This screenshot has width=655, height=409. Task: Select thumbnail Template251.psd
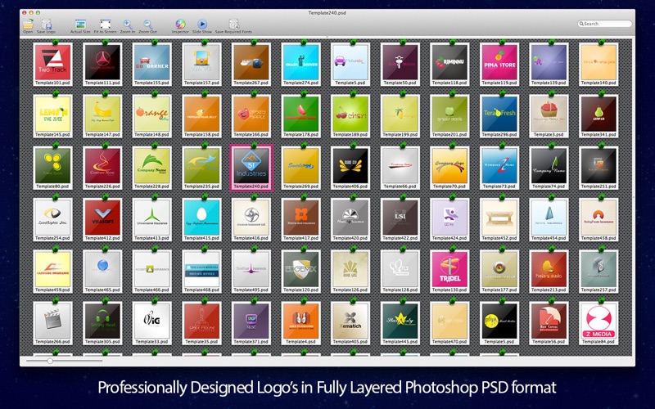coord(599,166)
